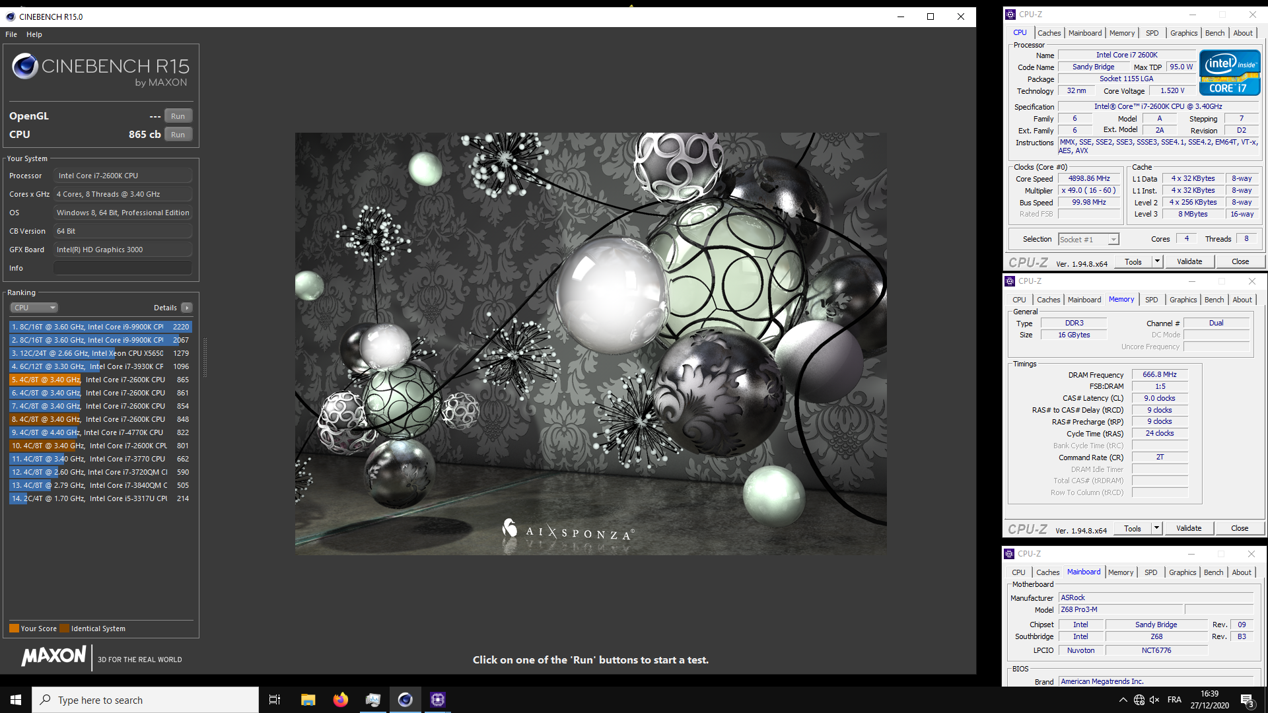1268x713 pixels.
Task: Open the notification center icon
Action: [x=1247, y=700]
